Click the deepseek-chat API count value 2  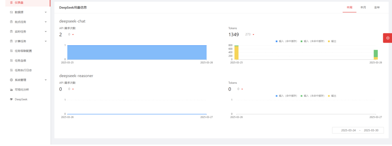61,34
